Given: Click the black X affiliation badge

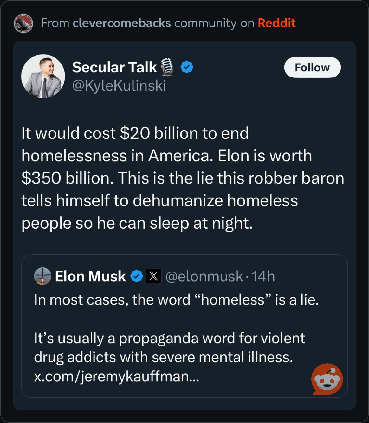Looking at the screenshot, I should pos(153,276).
